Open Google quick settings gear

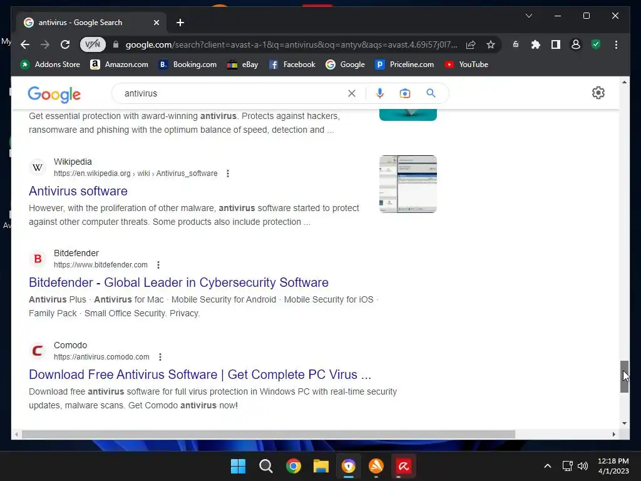tap(598, 93)
